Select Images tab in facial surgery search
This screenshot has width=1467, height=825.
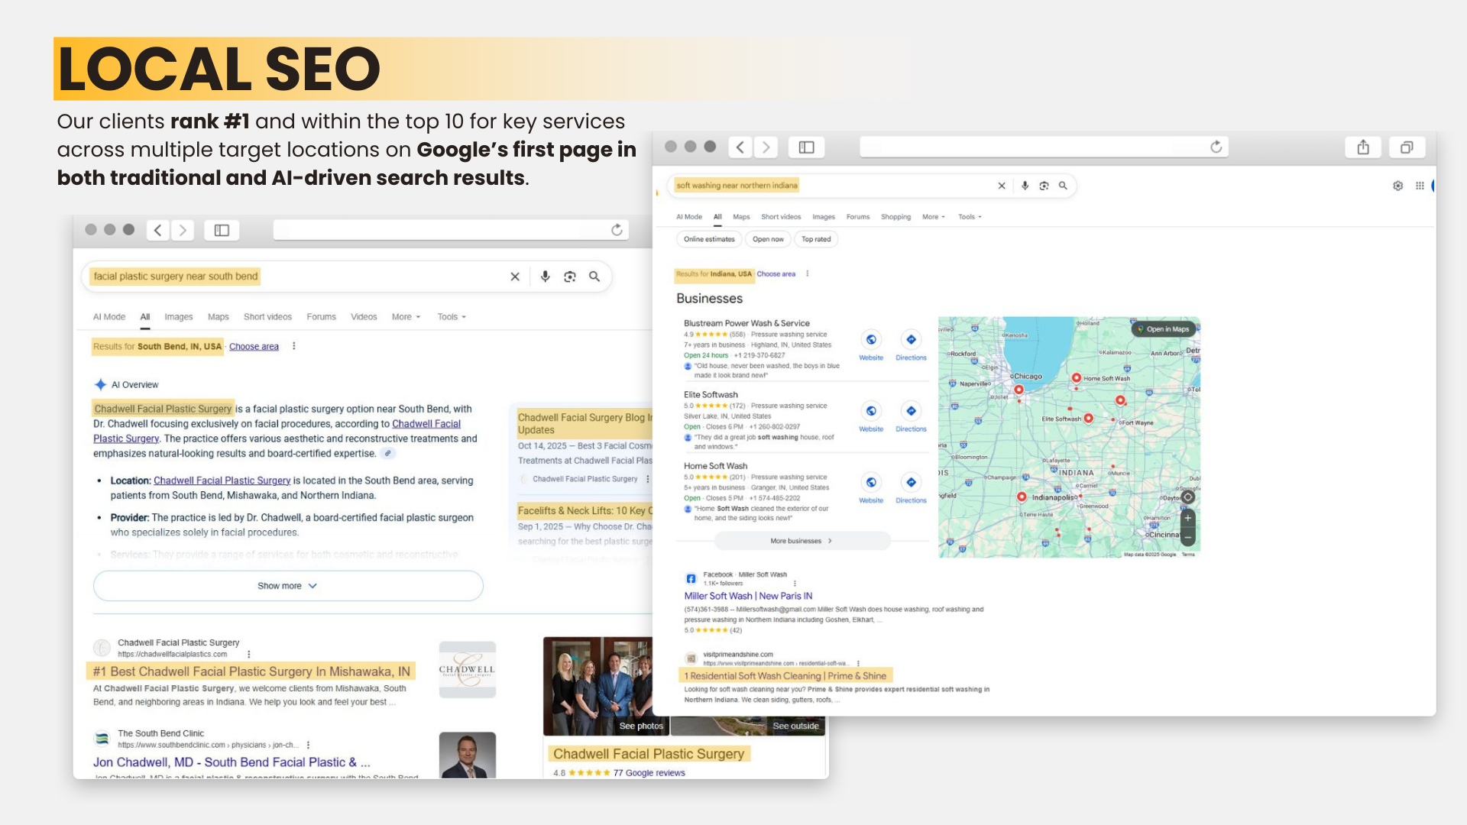coord(179,317)
